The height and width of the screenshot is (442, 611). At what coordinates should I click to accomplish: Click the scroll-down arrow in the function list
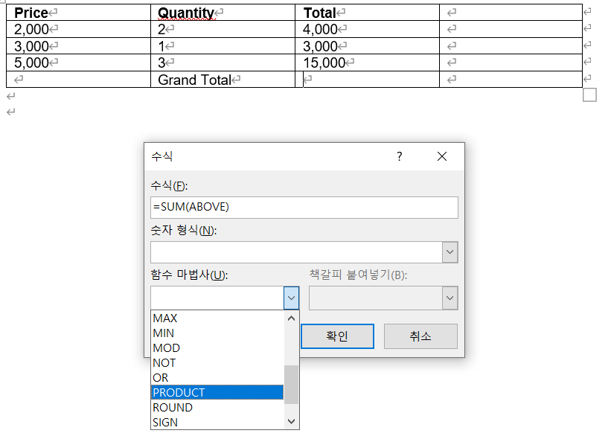click(292, 423)
